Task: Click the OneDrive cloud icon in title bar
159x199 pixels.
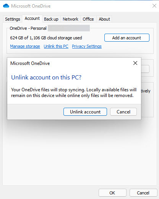Action: click(6, 6)
